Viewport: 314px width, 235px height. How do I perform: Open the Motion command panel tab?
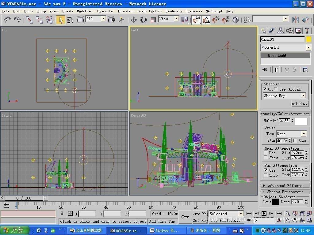(x=289, y=31)
